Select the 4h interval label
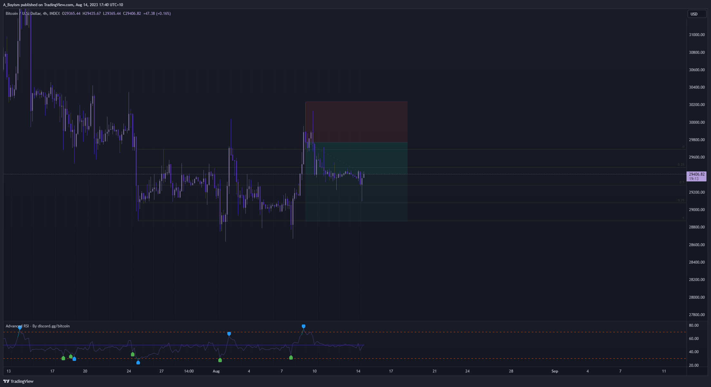The width and height of the screenshot is (711, 387). [x=45, y=14]
